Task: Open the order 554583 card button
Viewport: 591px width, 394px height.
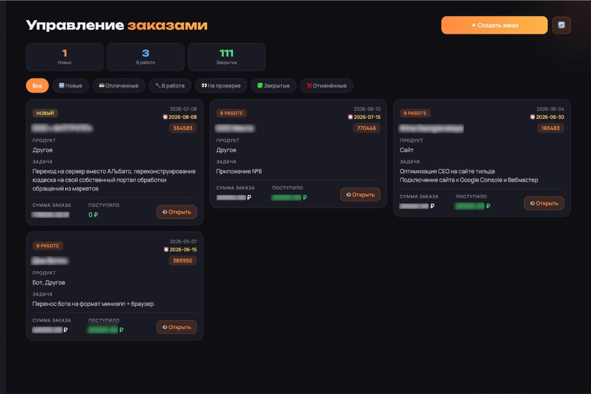Action: coord(177,212)
